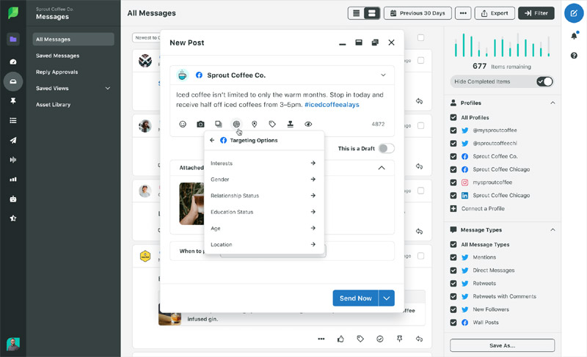Open the inbox tray icon in the sidebar
This screenshot has height=357, width=587.
click(x=13, y=81)
